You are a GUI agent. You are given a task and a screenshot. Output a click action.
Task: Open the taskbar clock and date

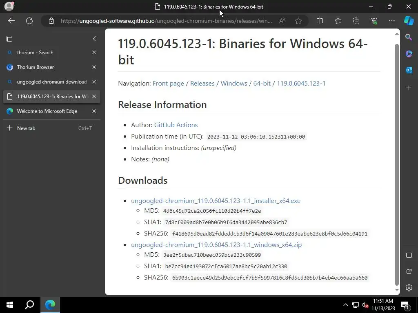coord(383,305)
